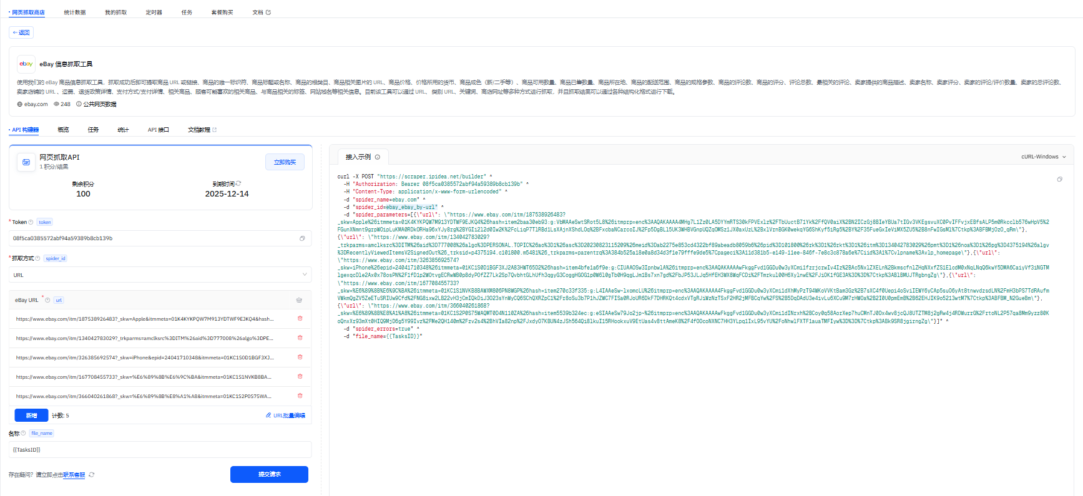1083x496 pixels.
Task: Open the 定时器 tab
Action: click(154, 12)
